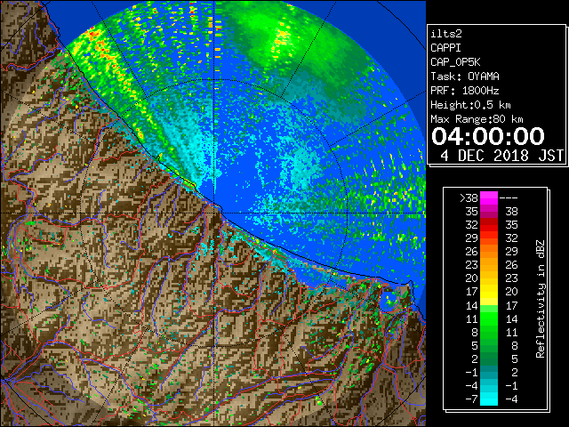This screenshot has width=569, height=427.
Task: Click the yellow 17–20 dBZ legend swatch
Action: pyautogui.click(x=489, y=292)
